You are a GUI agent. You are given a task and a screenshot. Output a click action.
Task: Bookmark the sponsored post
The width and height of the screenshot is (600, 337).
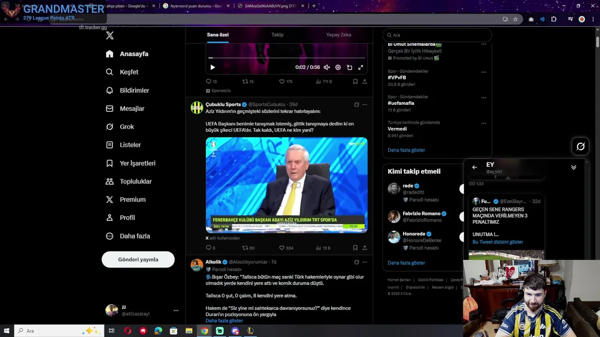coord(355,81)
